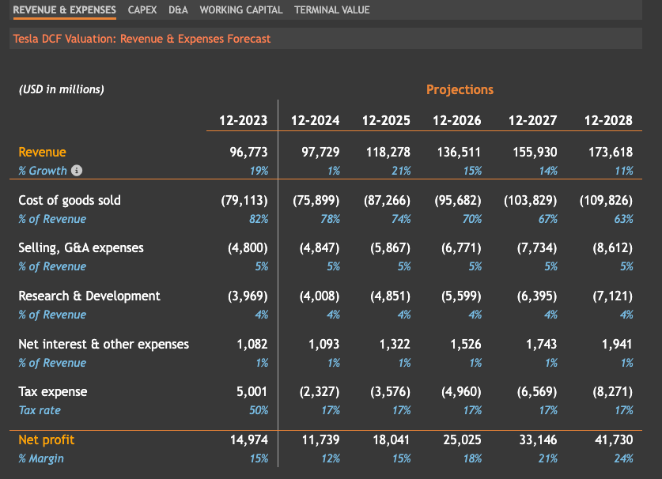The width and height of the screenshot is (662, 479).
Task: Select 12-2027 net profit margin 21%
Action: coord(548,458)
